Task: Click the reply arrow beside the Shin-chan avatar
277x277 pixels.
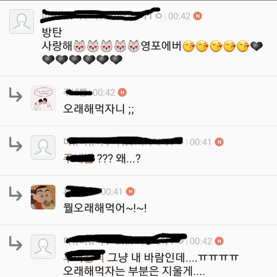Action: (16, 194)
